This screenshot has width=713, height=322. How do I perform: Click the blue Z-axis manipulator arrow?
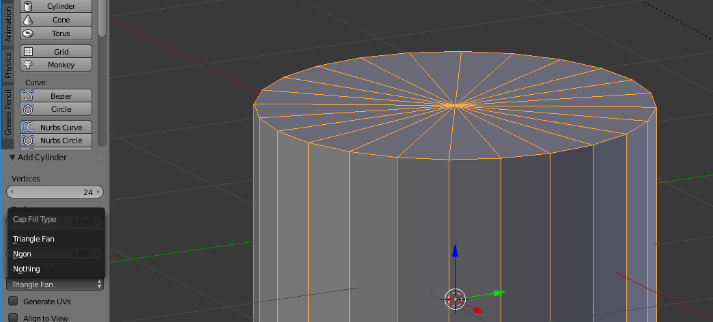(455, 250)
